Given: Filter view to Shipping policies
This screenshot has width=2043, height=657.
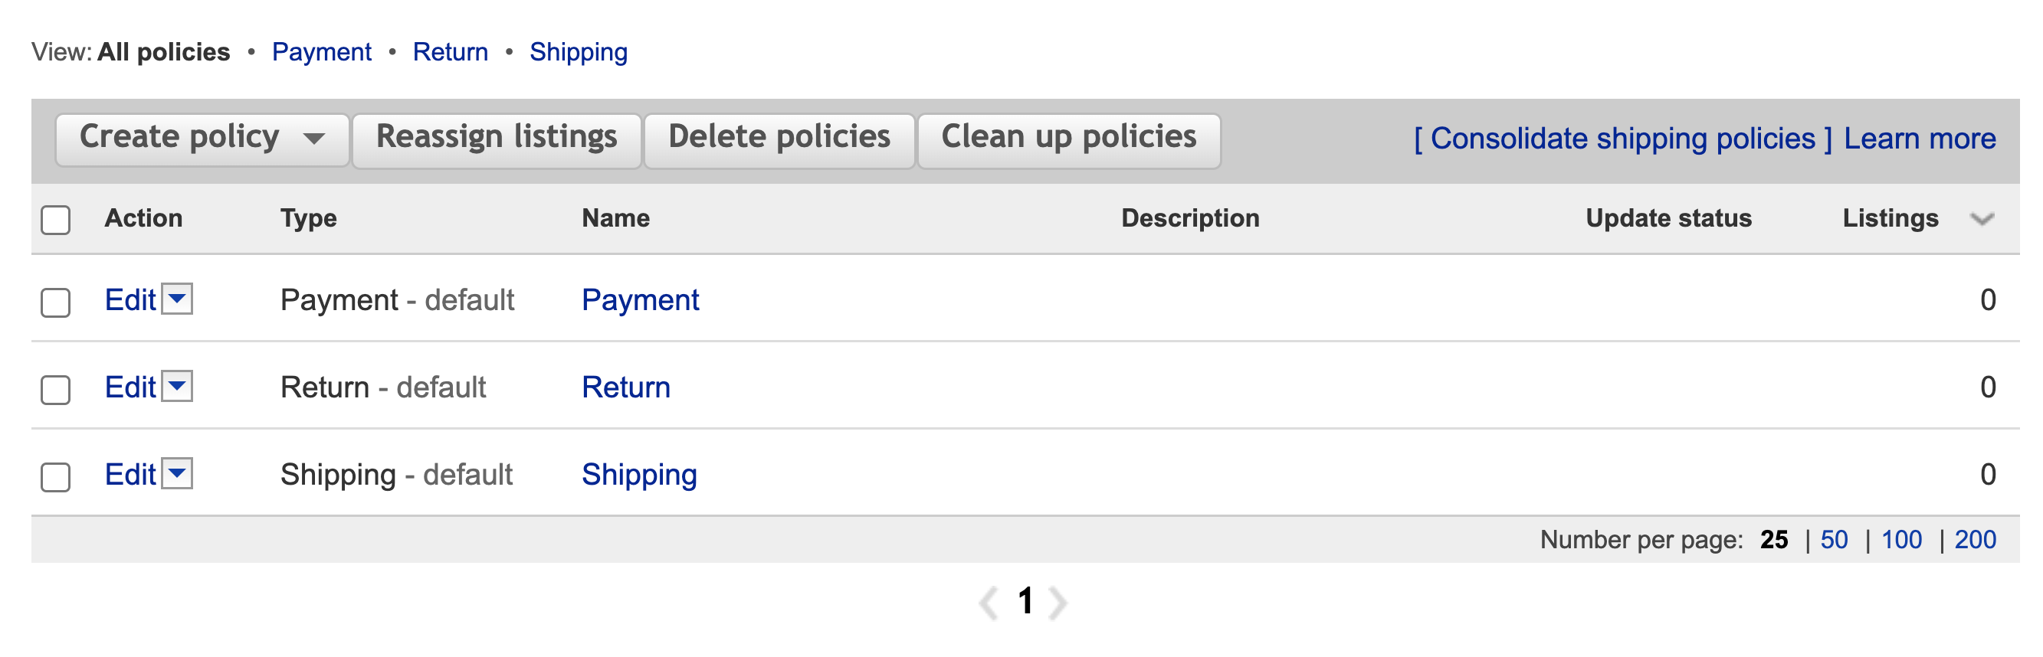Looking at the screenshot, I should 578,52.
